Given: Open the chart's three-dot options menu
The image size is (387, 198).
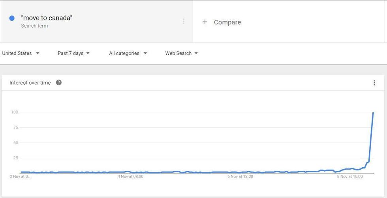Looking at the screenshot, I should tap(374, 83).
